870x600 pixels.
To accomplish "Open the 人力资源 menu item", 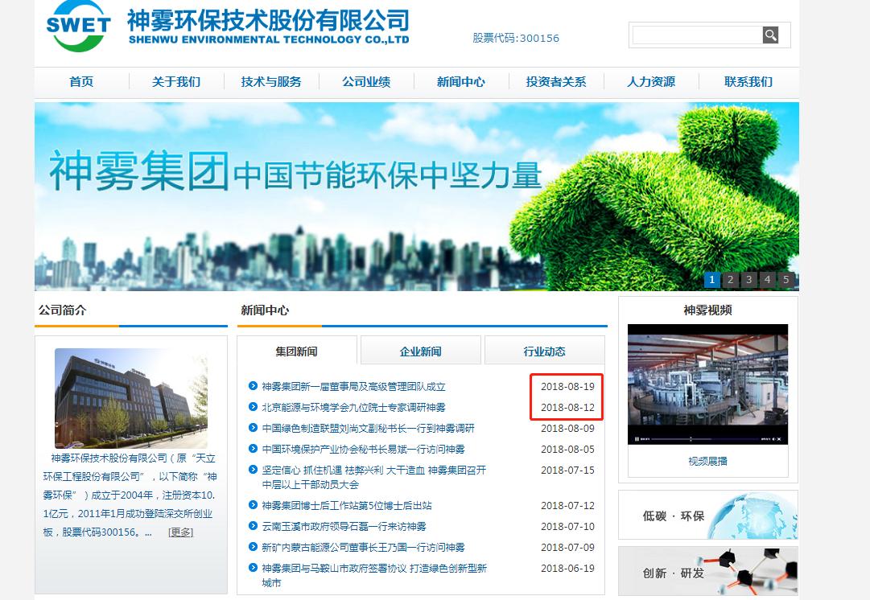I will (651, 82).
